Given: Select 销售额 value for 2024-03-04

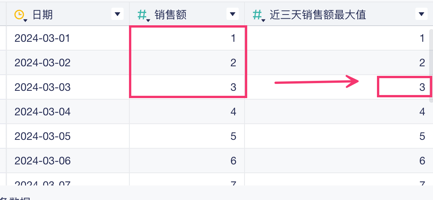Looking at the screenshot, I should 233,112.
